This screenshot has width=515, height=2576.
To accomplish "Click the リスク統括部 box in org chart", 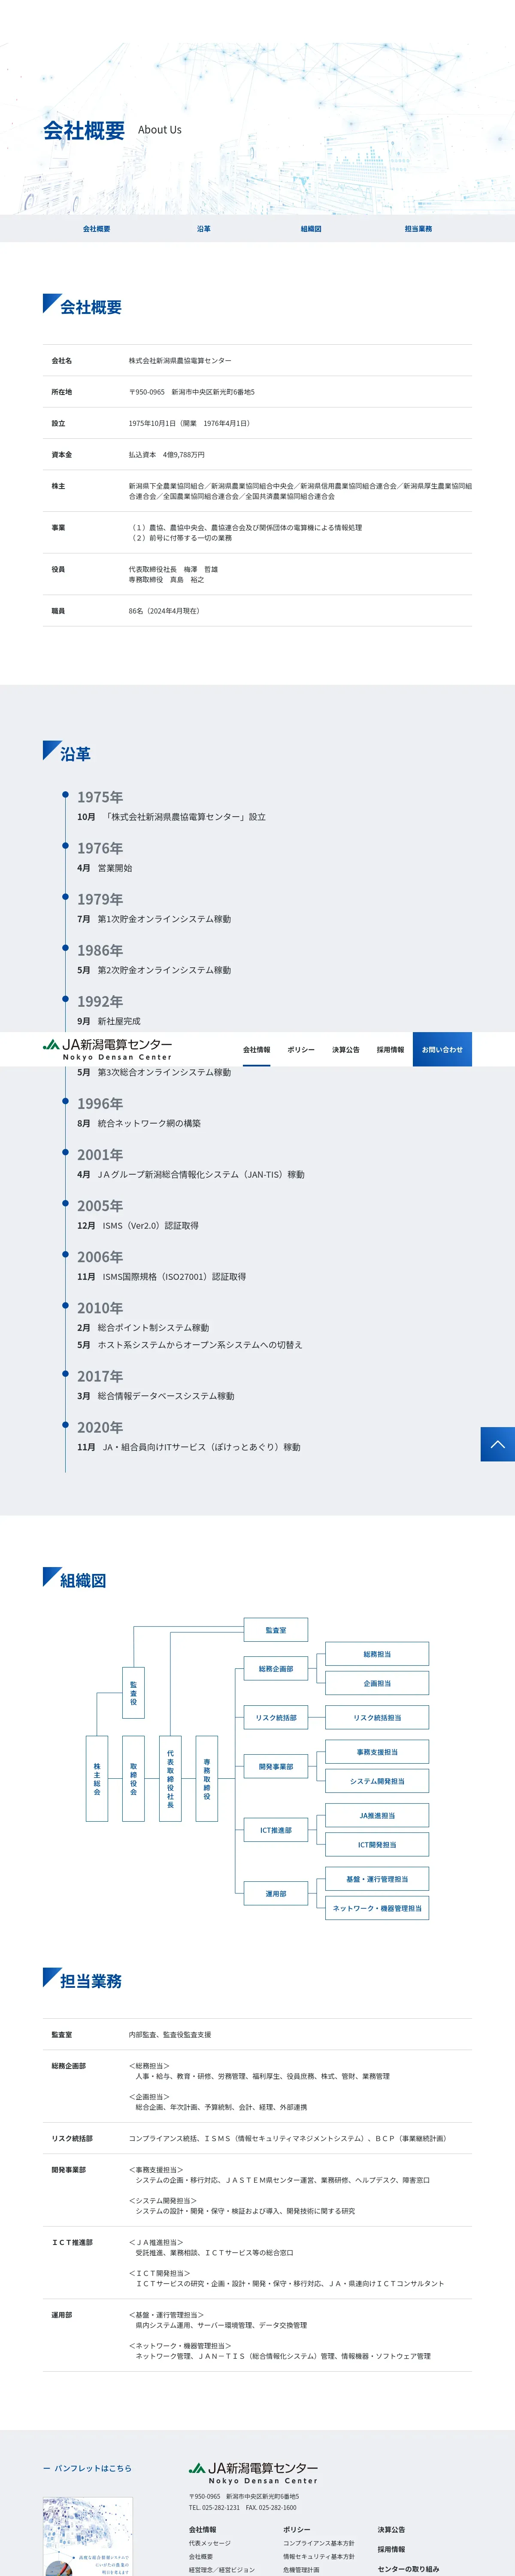I will (x=276, y=1717).
